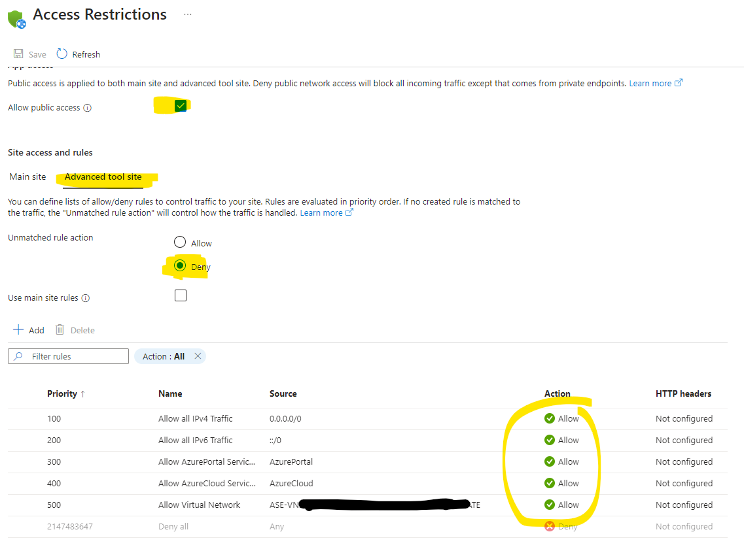Open the Learn more link for public access
Image resolution: width=744 pixels, height=551 pixels.
(x=656, y=84)
